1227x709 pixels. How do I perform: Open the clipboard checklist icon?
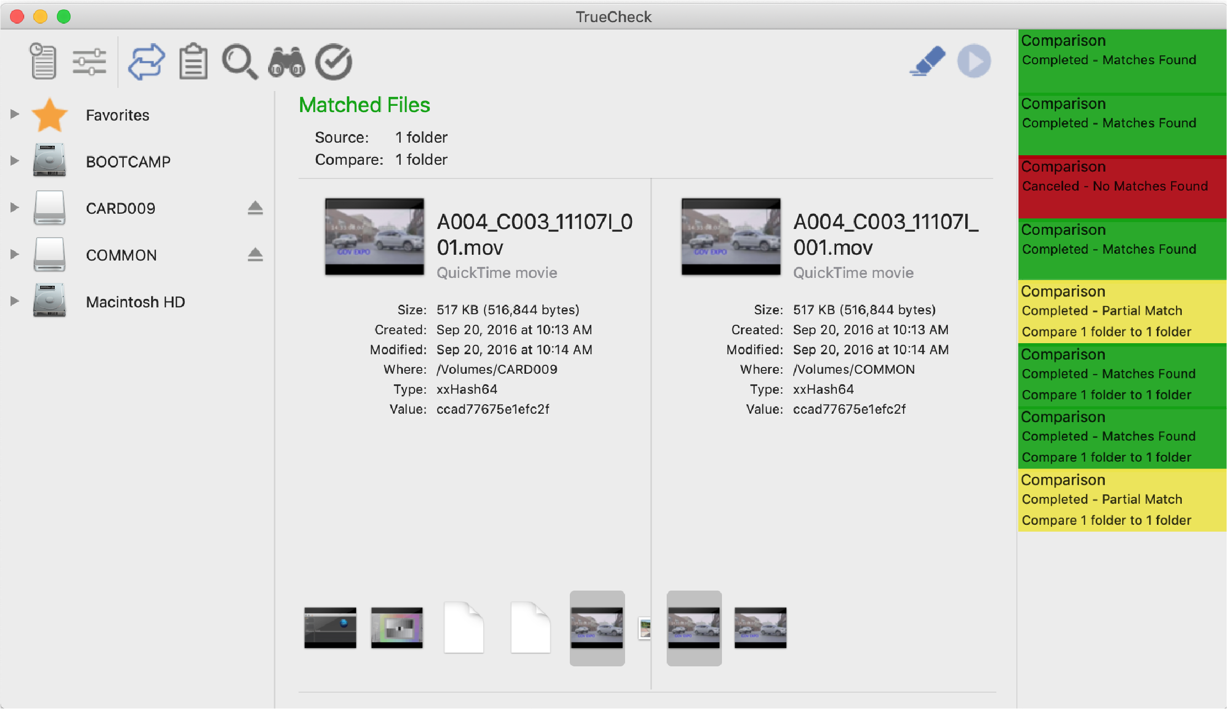(x=192, y=61)
